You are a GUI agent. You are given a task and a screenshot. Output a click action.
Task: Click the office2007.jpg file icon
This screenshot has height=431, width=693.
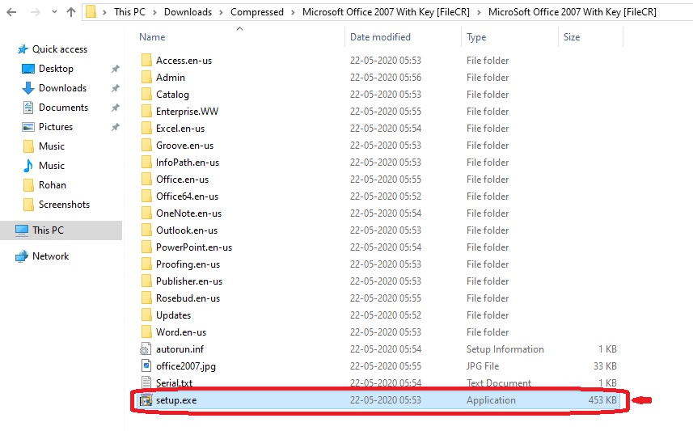(146, 366)
